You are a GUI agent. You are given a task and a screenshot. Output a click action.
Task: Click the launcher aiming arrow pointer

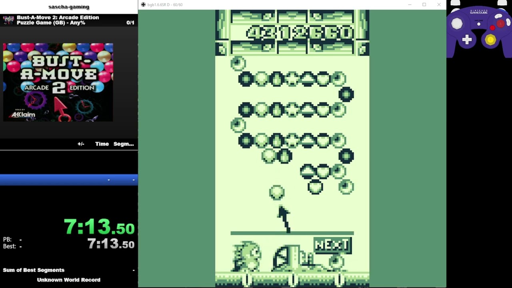point(283,218)
